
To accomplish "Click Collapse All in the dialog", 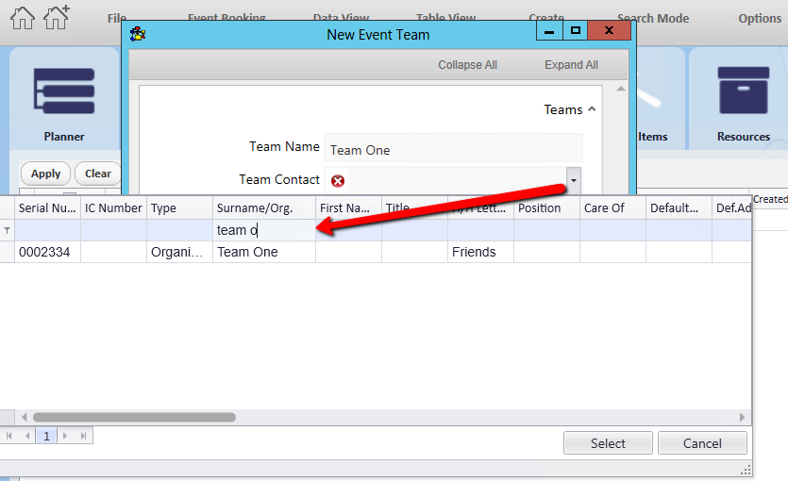I will click(x=467, y=65).
